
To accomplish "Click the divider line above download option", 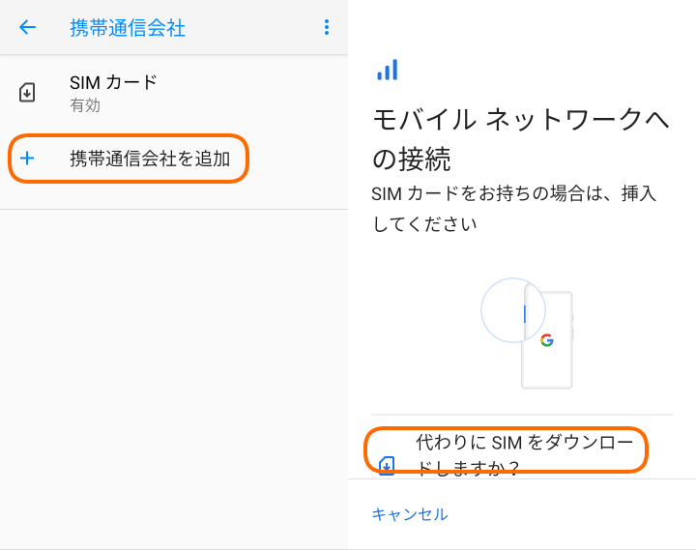I will pyautogui.click(x=522, y=415).
